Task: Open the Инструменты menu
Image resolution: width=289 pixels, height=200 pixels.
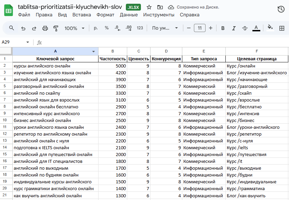Action: [159, 15]
